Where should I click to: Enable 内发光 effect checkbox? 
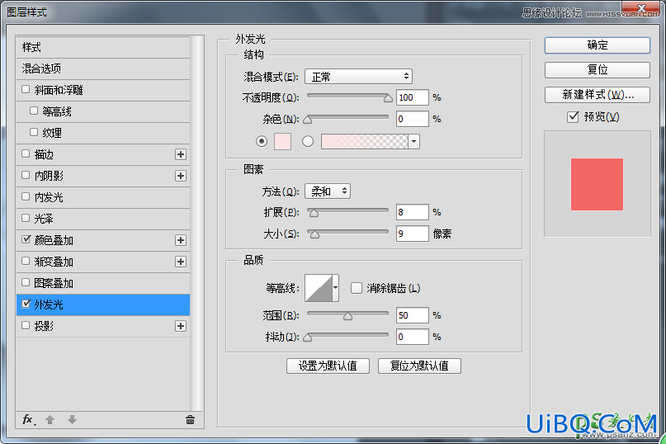coord(26,196)
